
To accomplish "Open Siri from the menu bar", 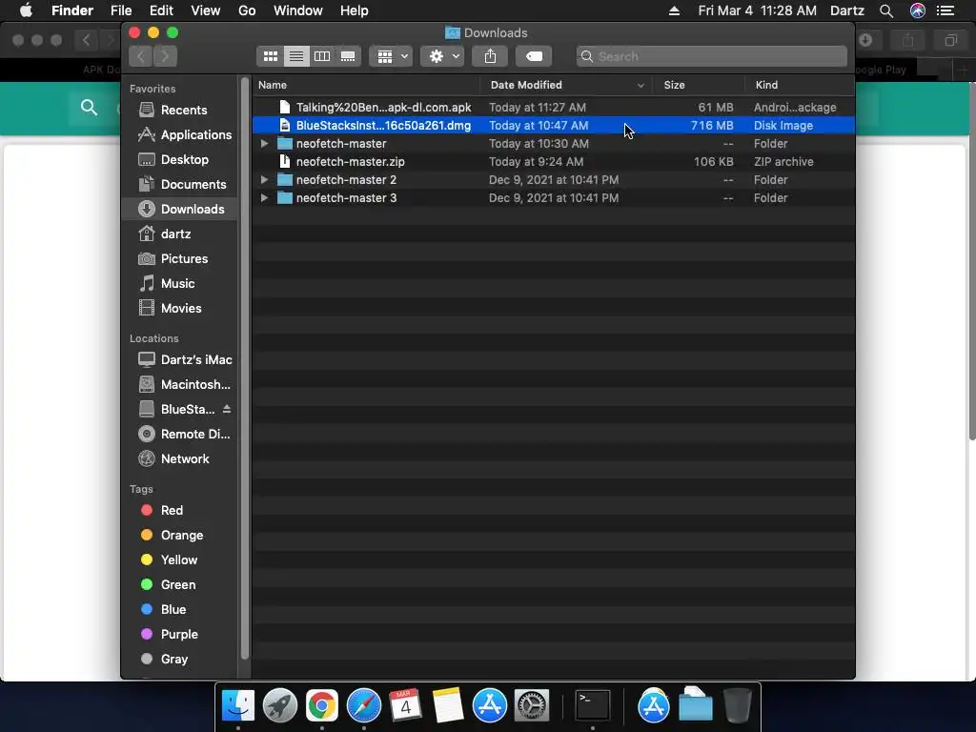I will coord(918,10).
